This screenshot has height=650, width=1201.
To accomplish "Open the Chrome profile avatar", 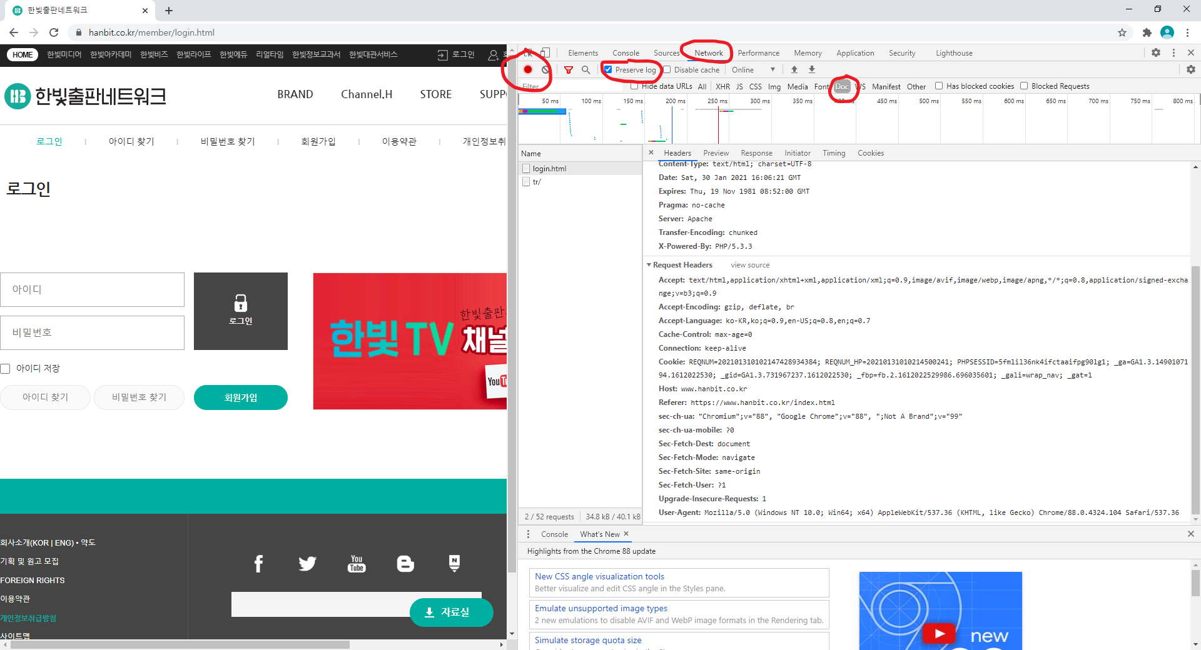I will (1167, 32).
